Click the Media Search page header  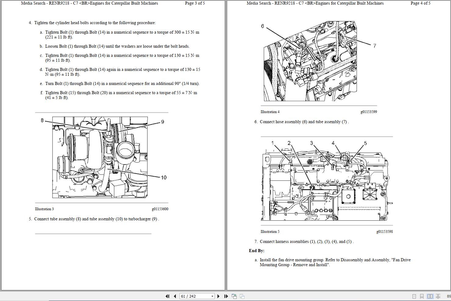(89, 3)
